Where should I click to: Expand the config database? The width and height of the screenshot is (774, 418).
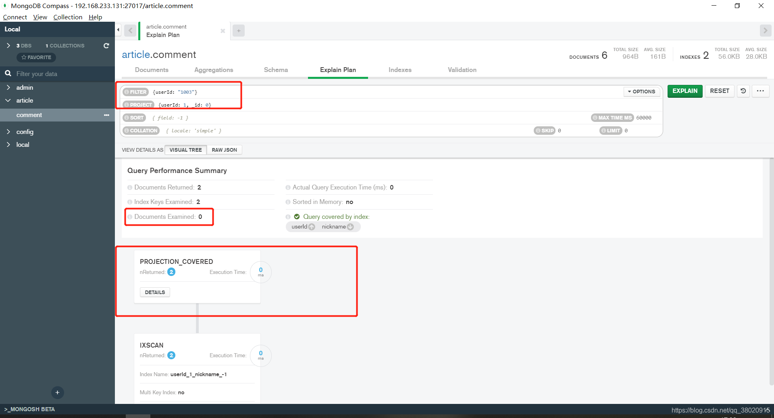pyautogui.click(x=8, y=132)
